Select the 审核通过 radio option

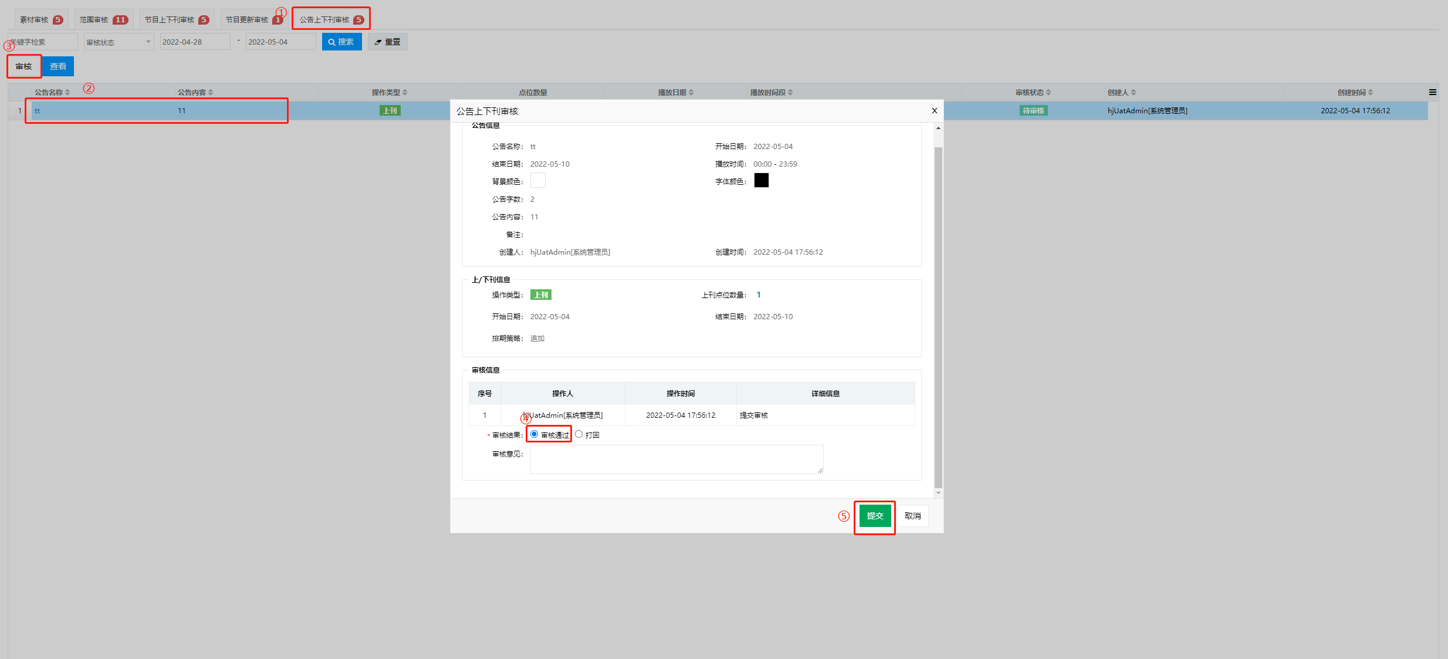(x=534, y=434)
